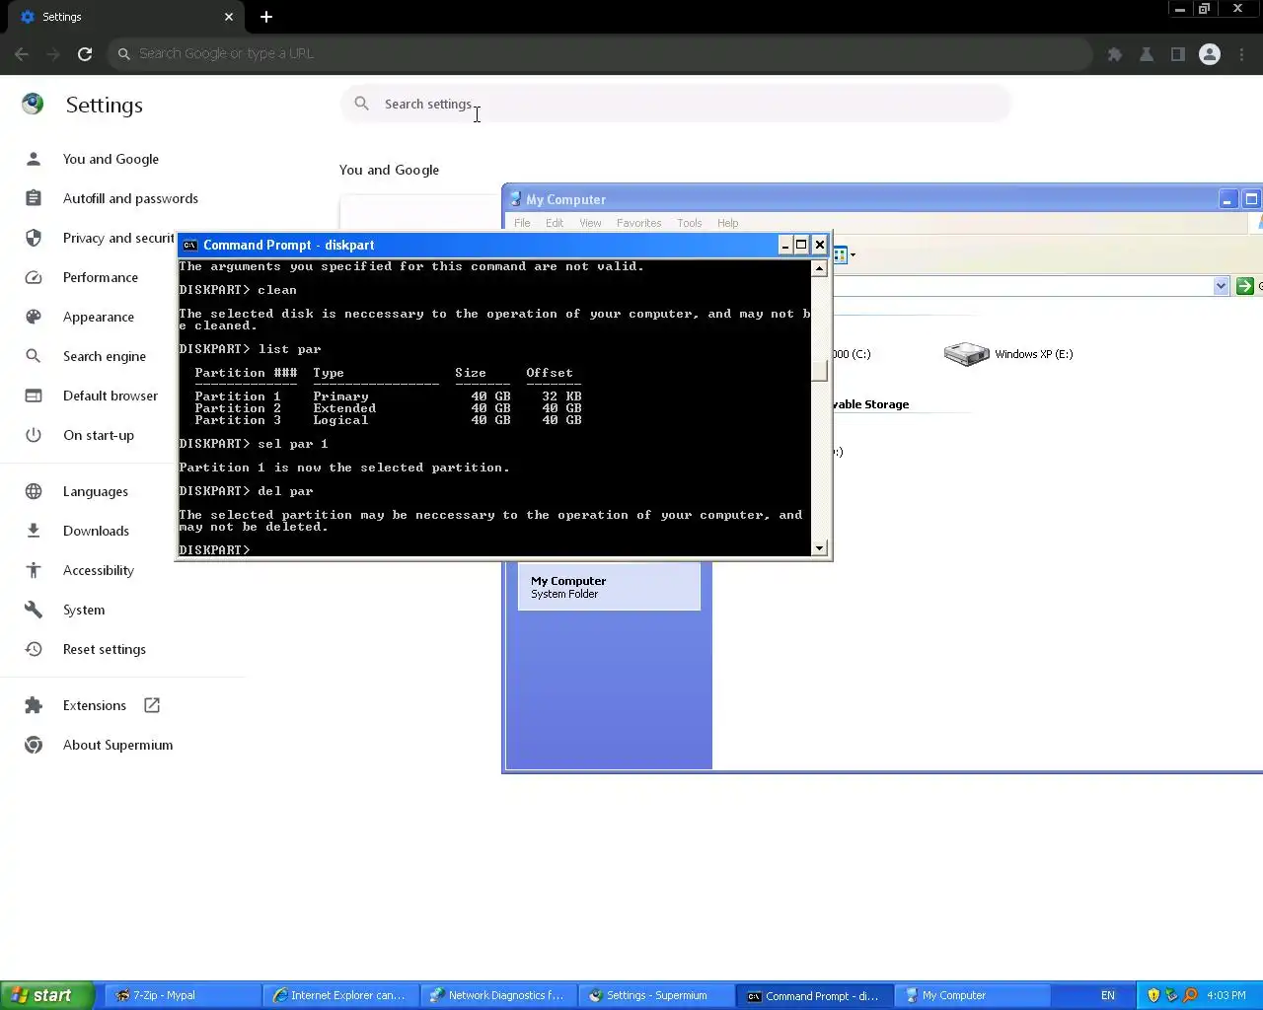Open Accessibility settings person icon
1263x1010 pixels.
[34, 570]
